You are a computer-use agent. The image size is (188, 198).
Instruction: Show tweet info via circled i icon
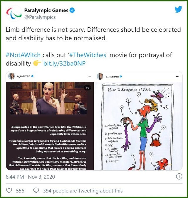click(179, 176)
